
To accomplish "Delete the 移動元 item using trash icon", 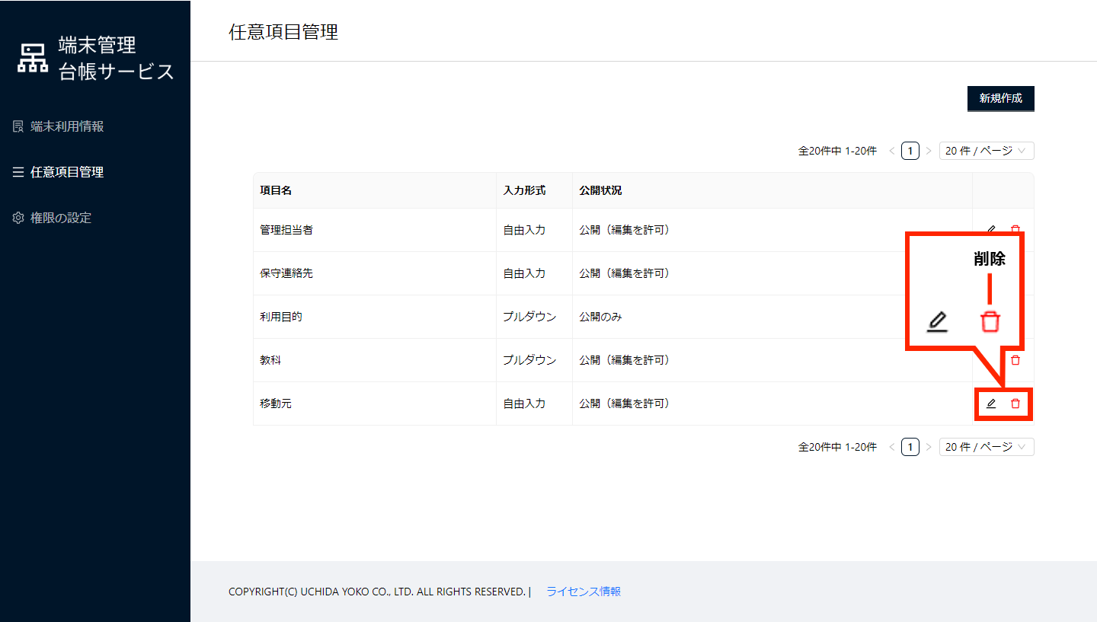I will tap(1015, 404).
